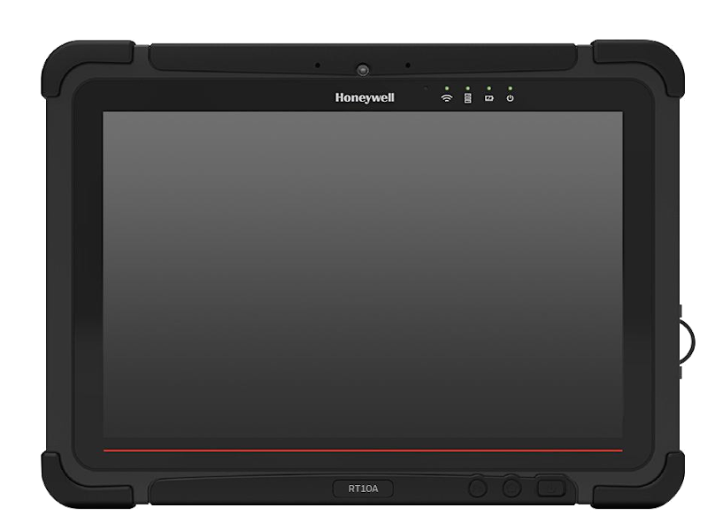
Task: Tap the power status icon near Honeywell logo
Action: [x=510, y=98]
